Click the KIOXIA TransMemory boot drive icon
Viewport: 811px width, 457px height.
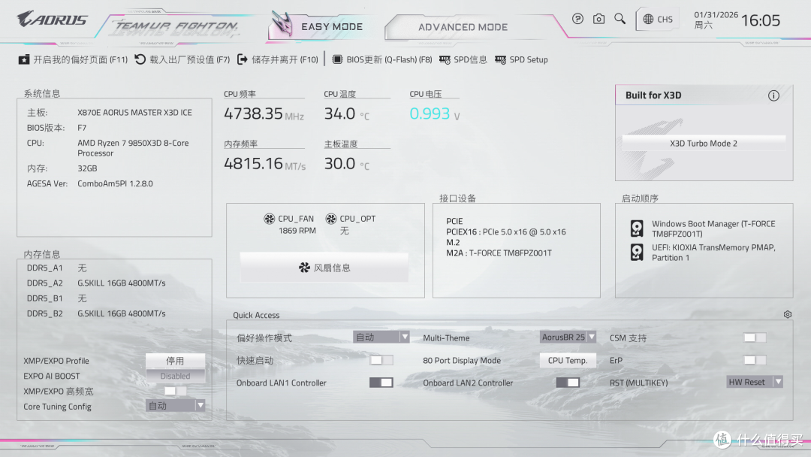[x=637, y=252]
